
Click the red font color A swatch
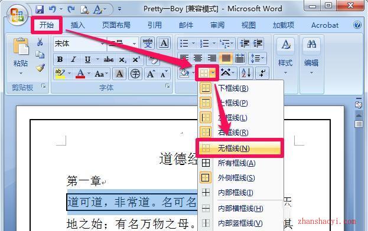(80, 74)
